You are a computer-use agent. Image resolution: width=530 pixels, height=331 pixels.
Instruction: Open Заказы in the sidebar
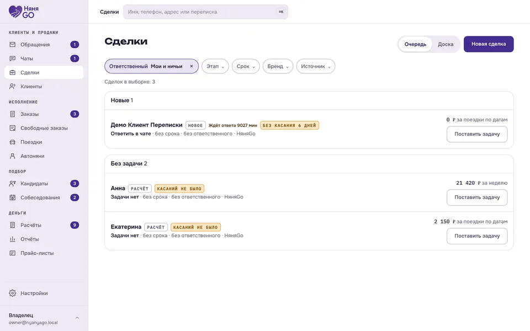point(44,114)
